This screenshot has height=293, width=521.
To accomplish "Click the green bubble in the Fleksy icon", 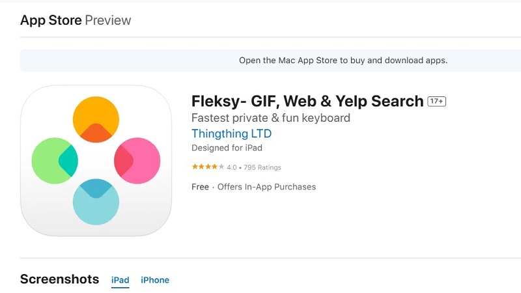I will point(52,160).
